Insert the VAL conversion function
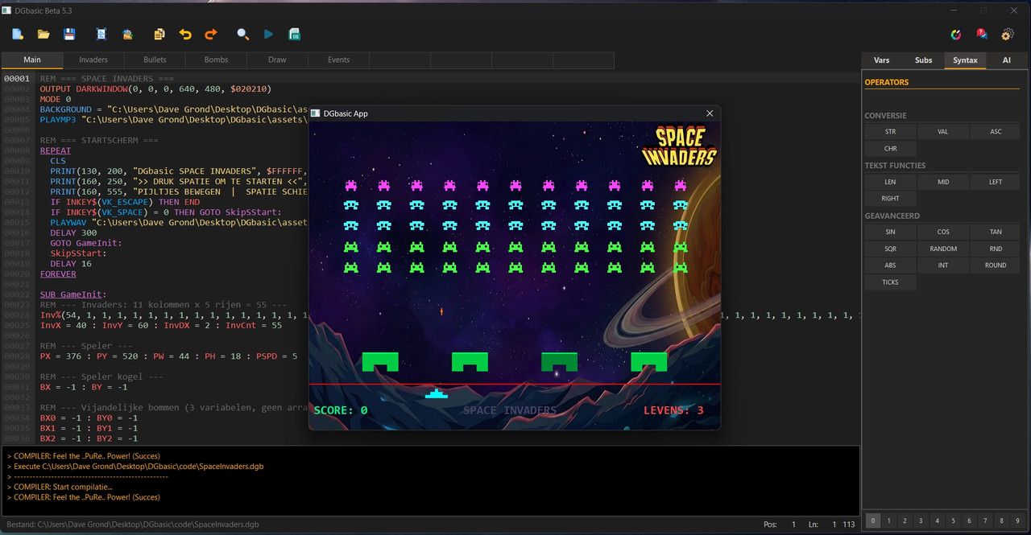Image resolution: width=1031 pixels, height=535 pixels. (x=943, y=132)
